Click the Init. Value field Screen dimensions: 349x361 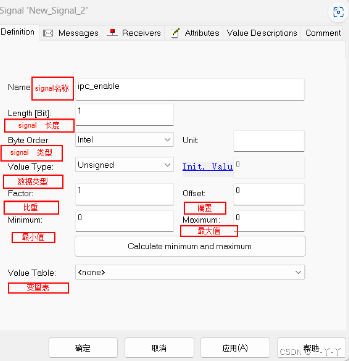tap(269, 168)
